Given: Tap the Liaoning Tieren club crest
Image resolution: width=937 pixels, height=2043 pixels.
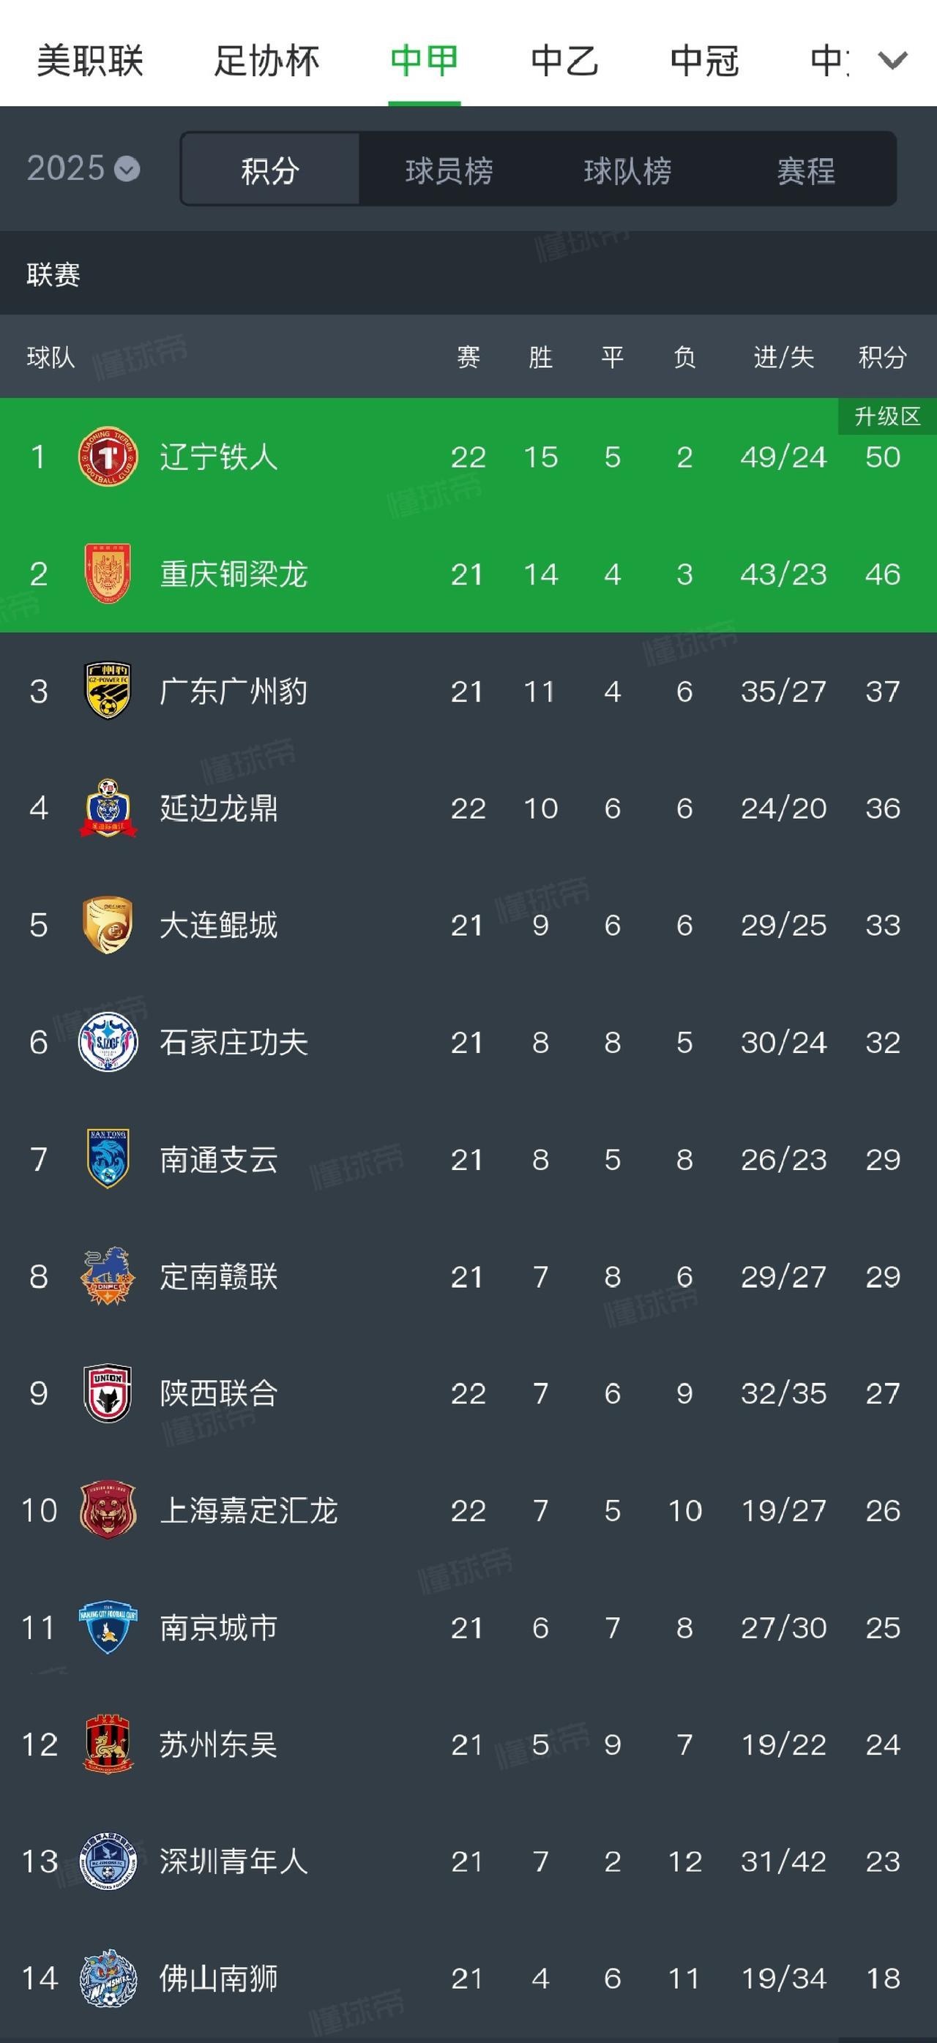Looking at the screenshot, I should point(108,457).
